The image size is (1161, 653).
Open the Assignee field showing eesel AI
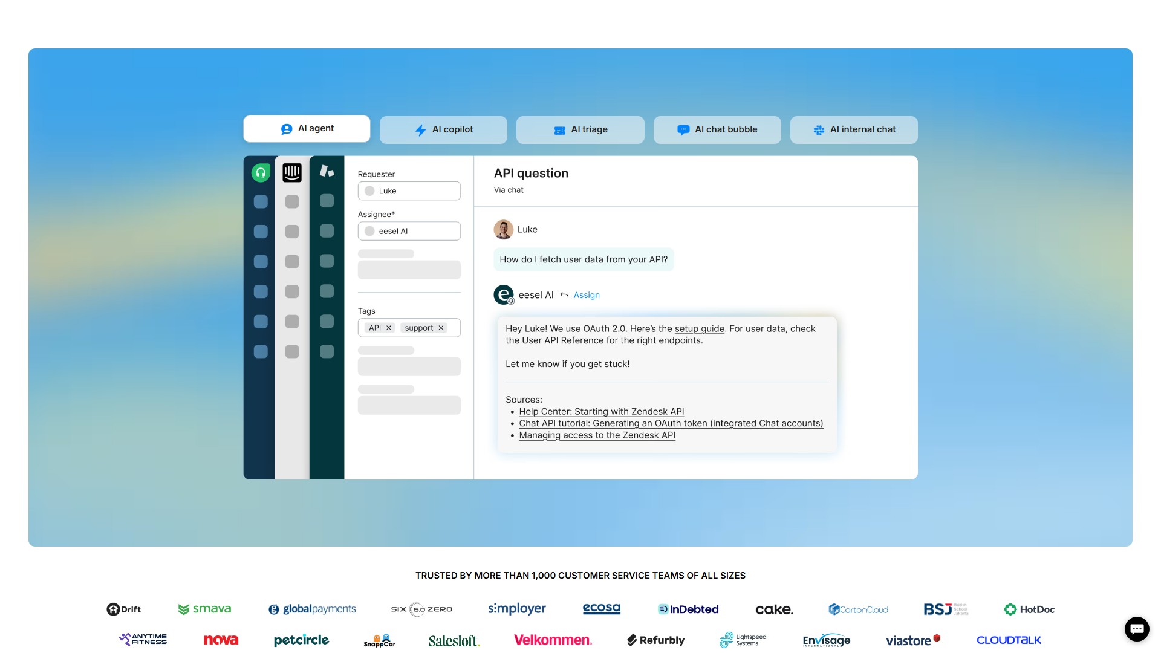(409, 231)
